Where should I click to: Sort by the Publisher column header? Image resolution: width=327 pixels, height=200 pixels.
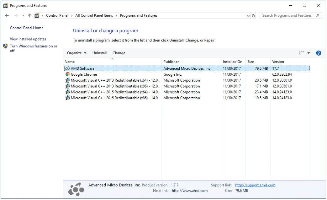tap(191, 62)
